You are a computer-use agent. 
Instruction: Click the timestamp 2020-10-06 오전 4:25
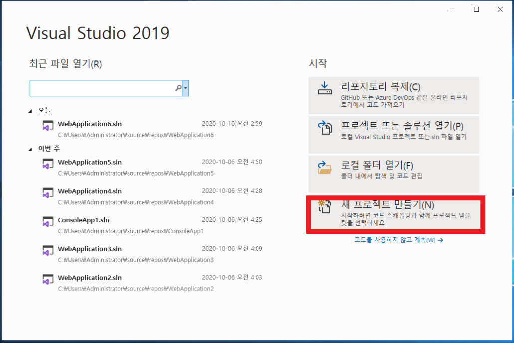pyautogui.click(x=232, y=219)
